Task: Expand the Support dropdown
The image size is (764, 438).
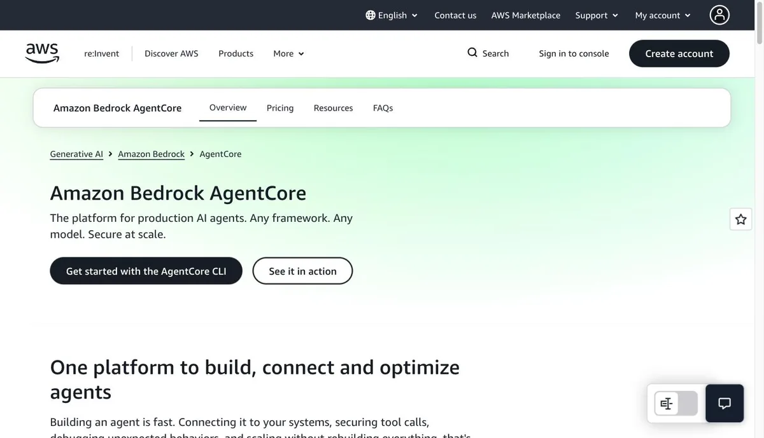Action: (x=597, y=15)
